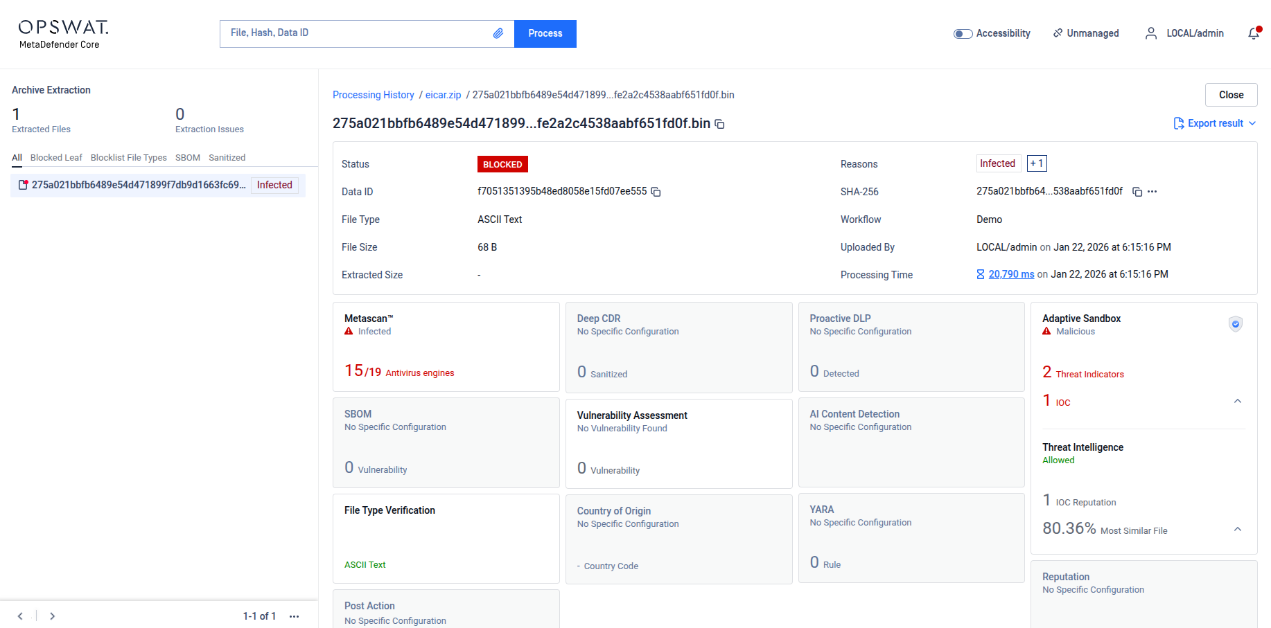1271x628 pixels.
Task: Collapse the Threat Intelligence similar file section
Action: (x=1237, y=530)
